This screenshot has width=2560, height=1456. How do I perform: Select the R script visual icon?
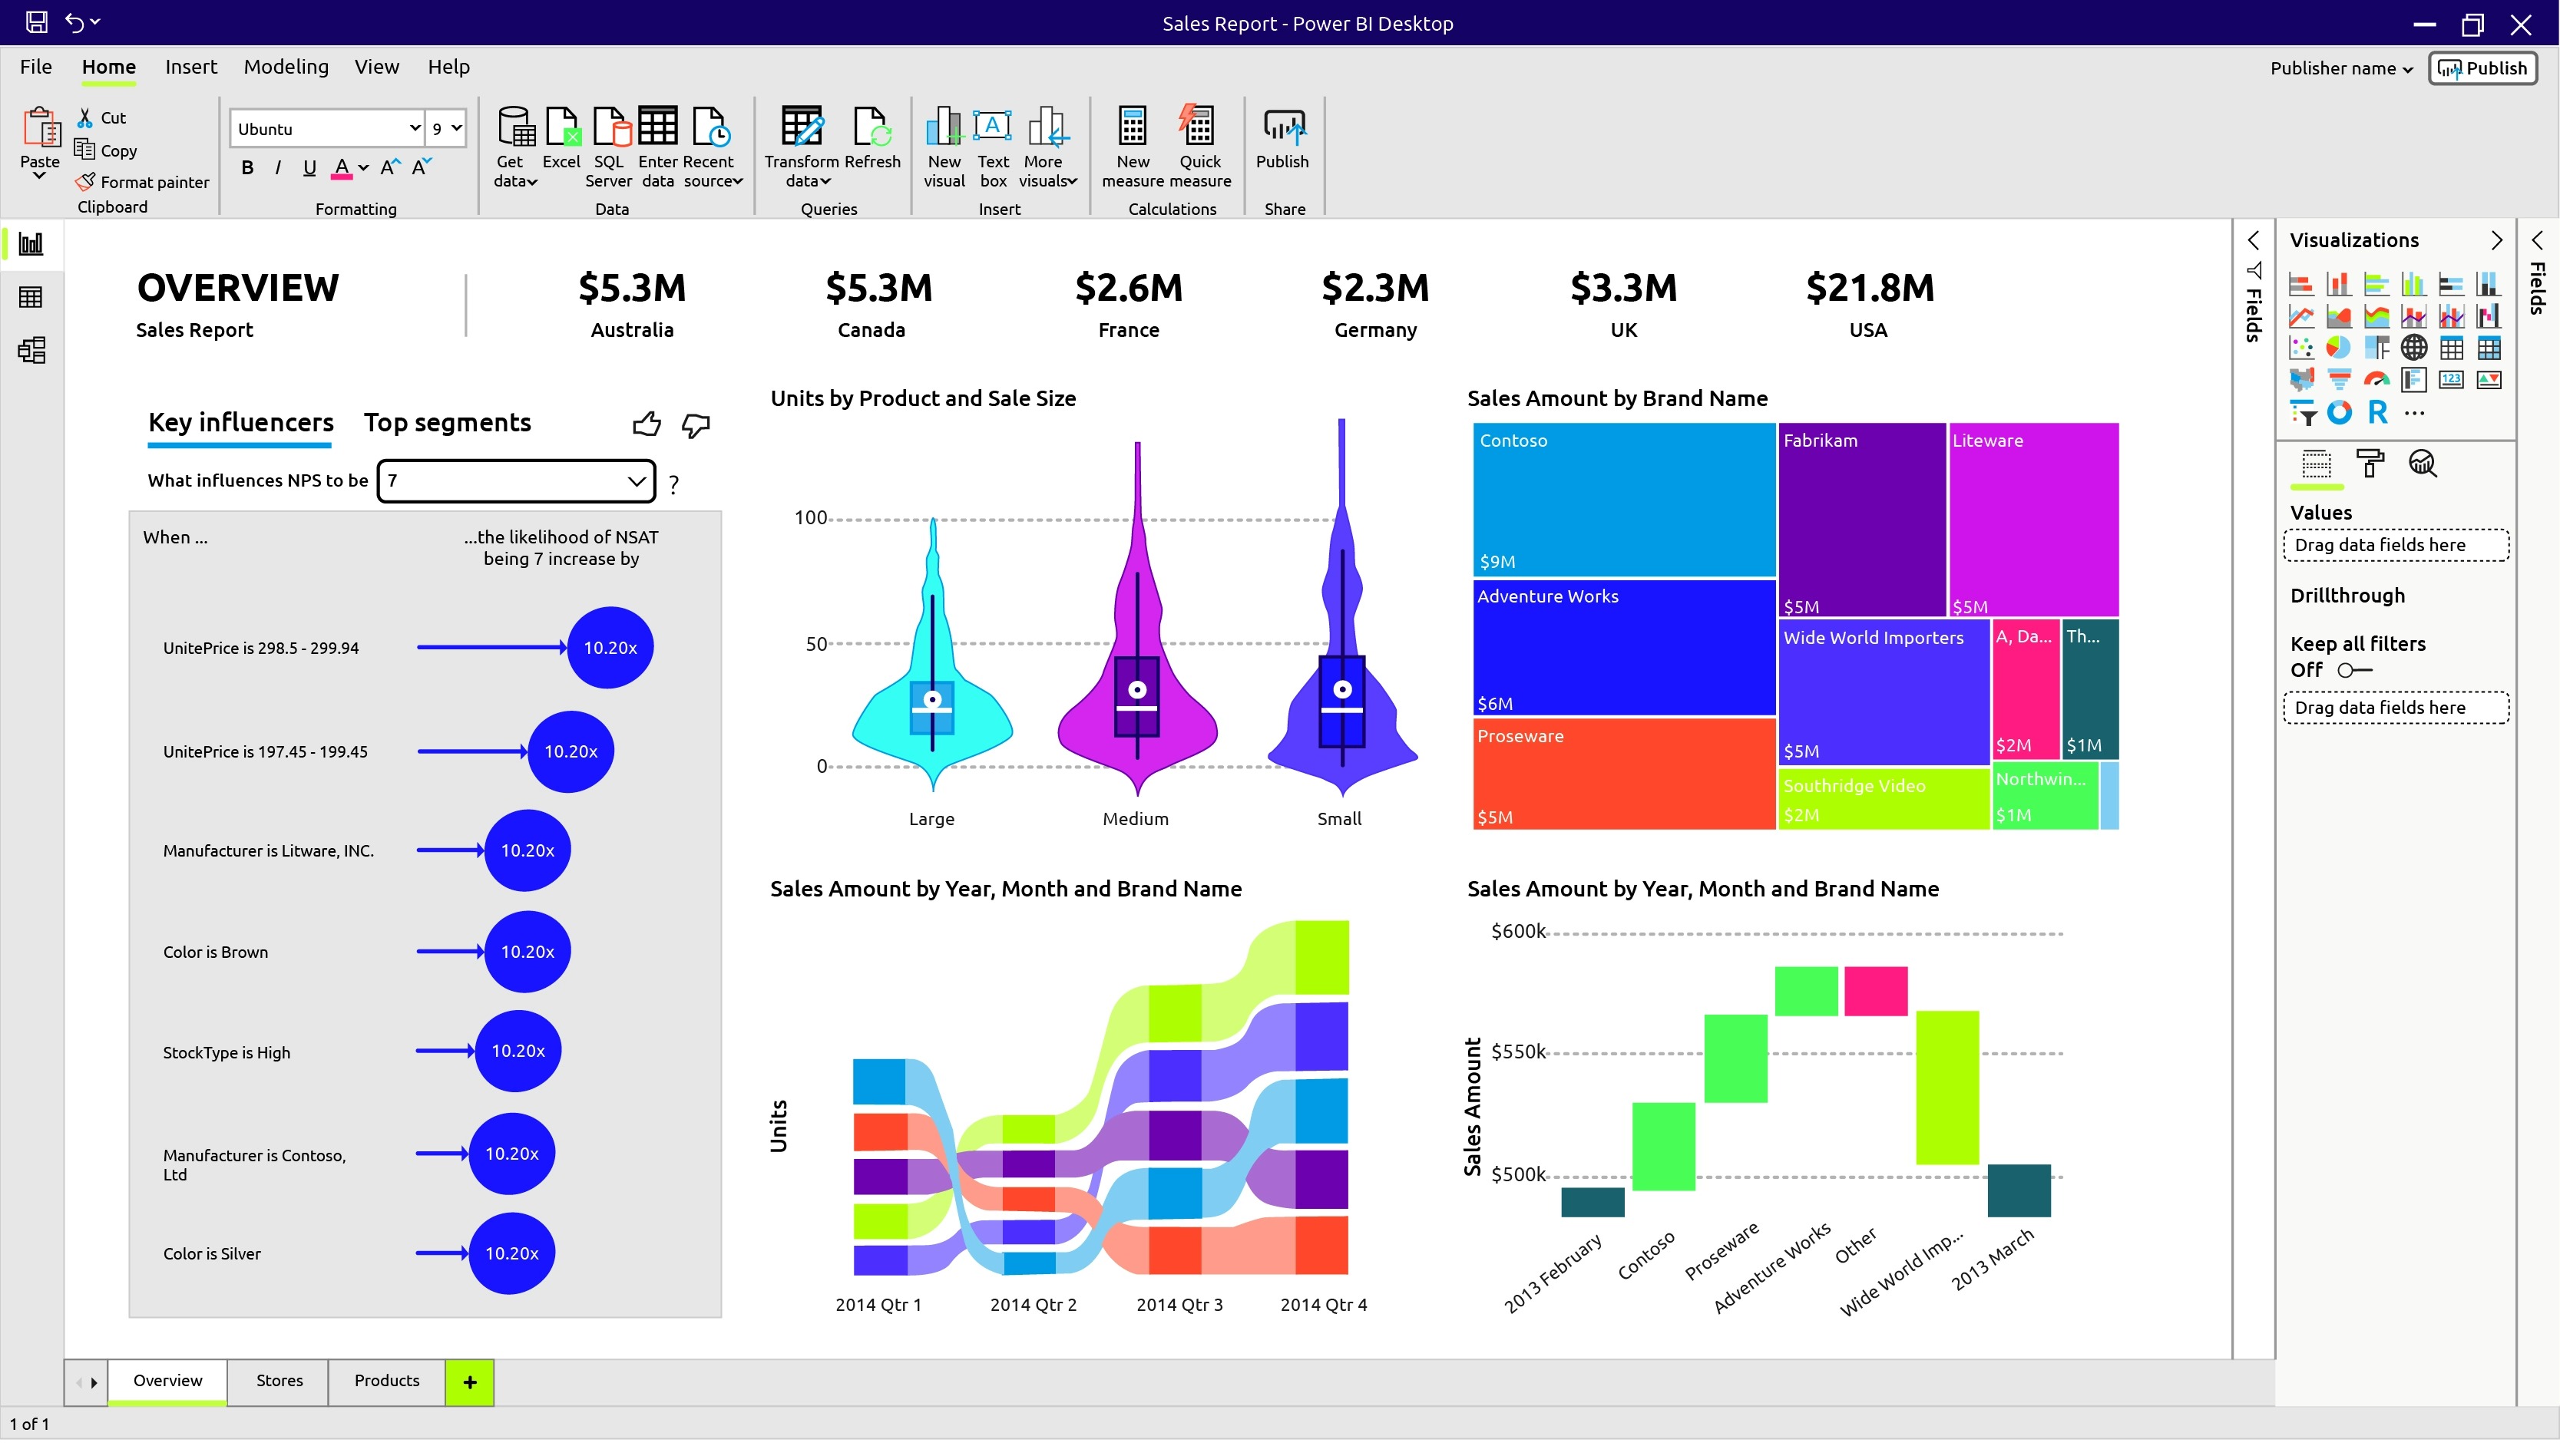coord(2377,412)
